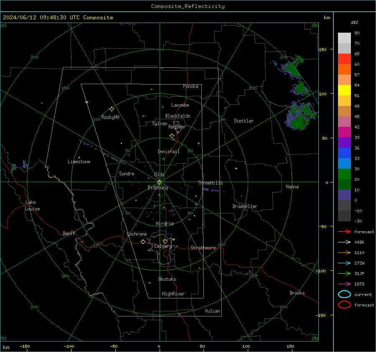Select the Vulcan label
The image size is (376, 352).
coord(213,311)
